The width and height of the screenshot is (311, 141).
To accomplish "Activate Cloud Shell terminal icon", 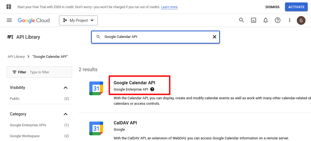I will 254,20.
